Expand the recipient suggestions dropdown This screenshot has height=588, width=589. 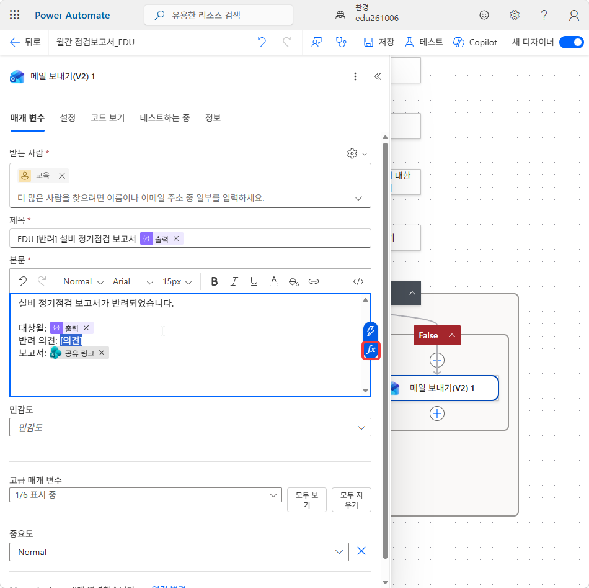(358, 198)
